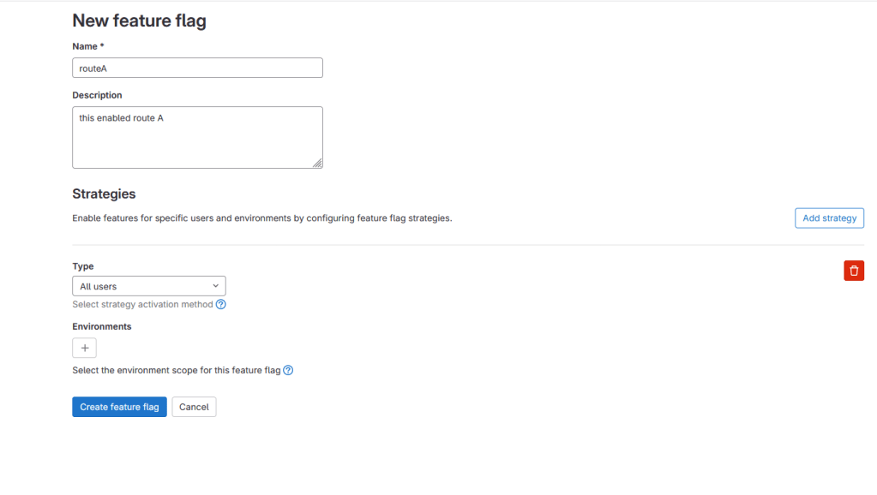Add an environment with the plus icon
This screenshot has height=495, width=877.
click(84, 348)
